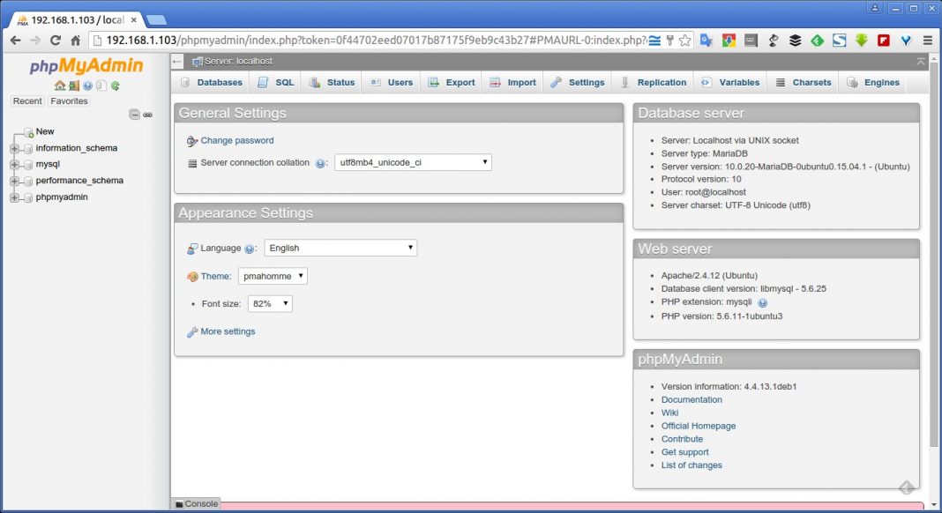
Task: Open the Variables tab
Action: click(x=730, y=82)
